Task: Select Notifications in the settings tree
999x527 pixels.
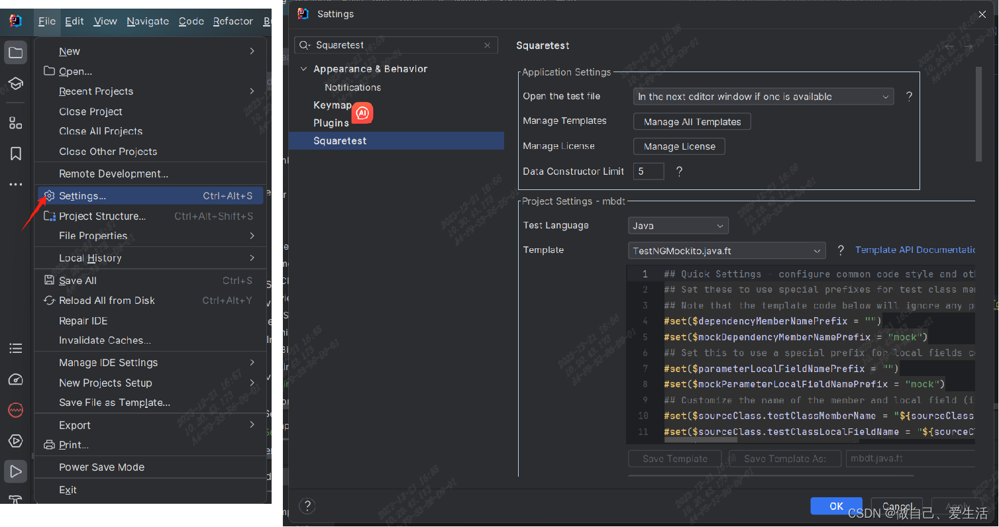Action: pos(352,87)
